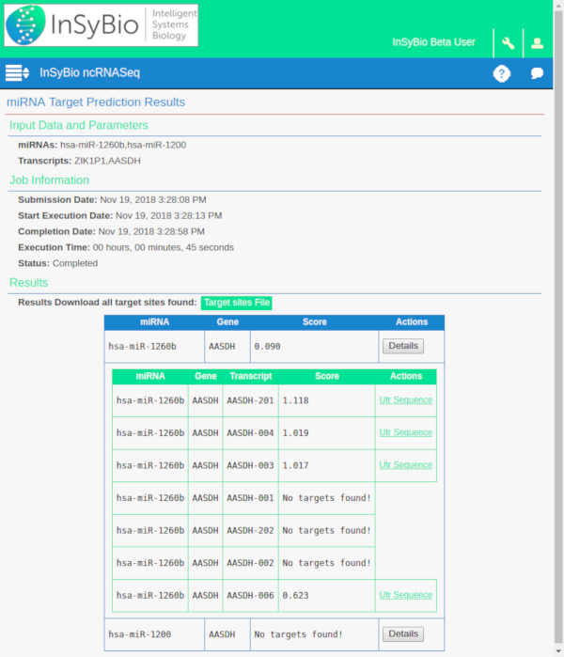
Task: Open the hamburger menu dropdown
Action: [18, 72]
